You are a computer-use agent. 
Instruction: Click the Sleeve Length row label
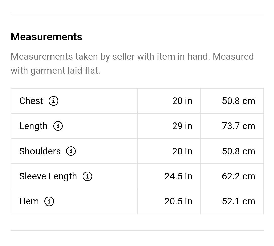tap(48, 176)
